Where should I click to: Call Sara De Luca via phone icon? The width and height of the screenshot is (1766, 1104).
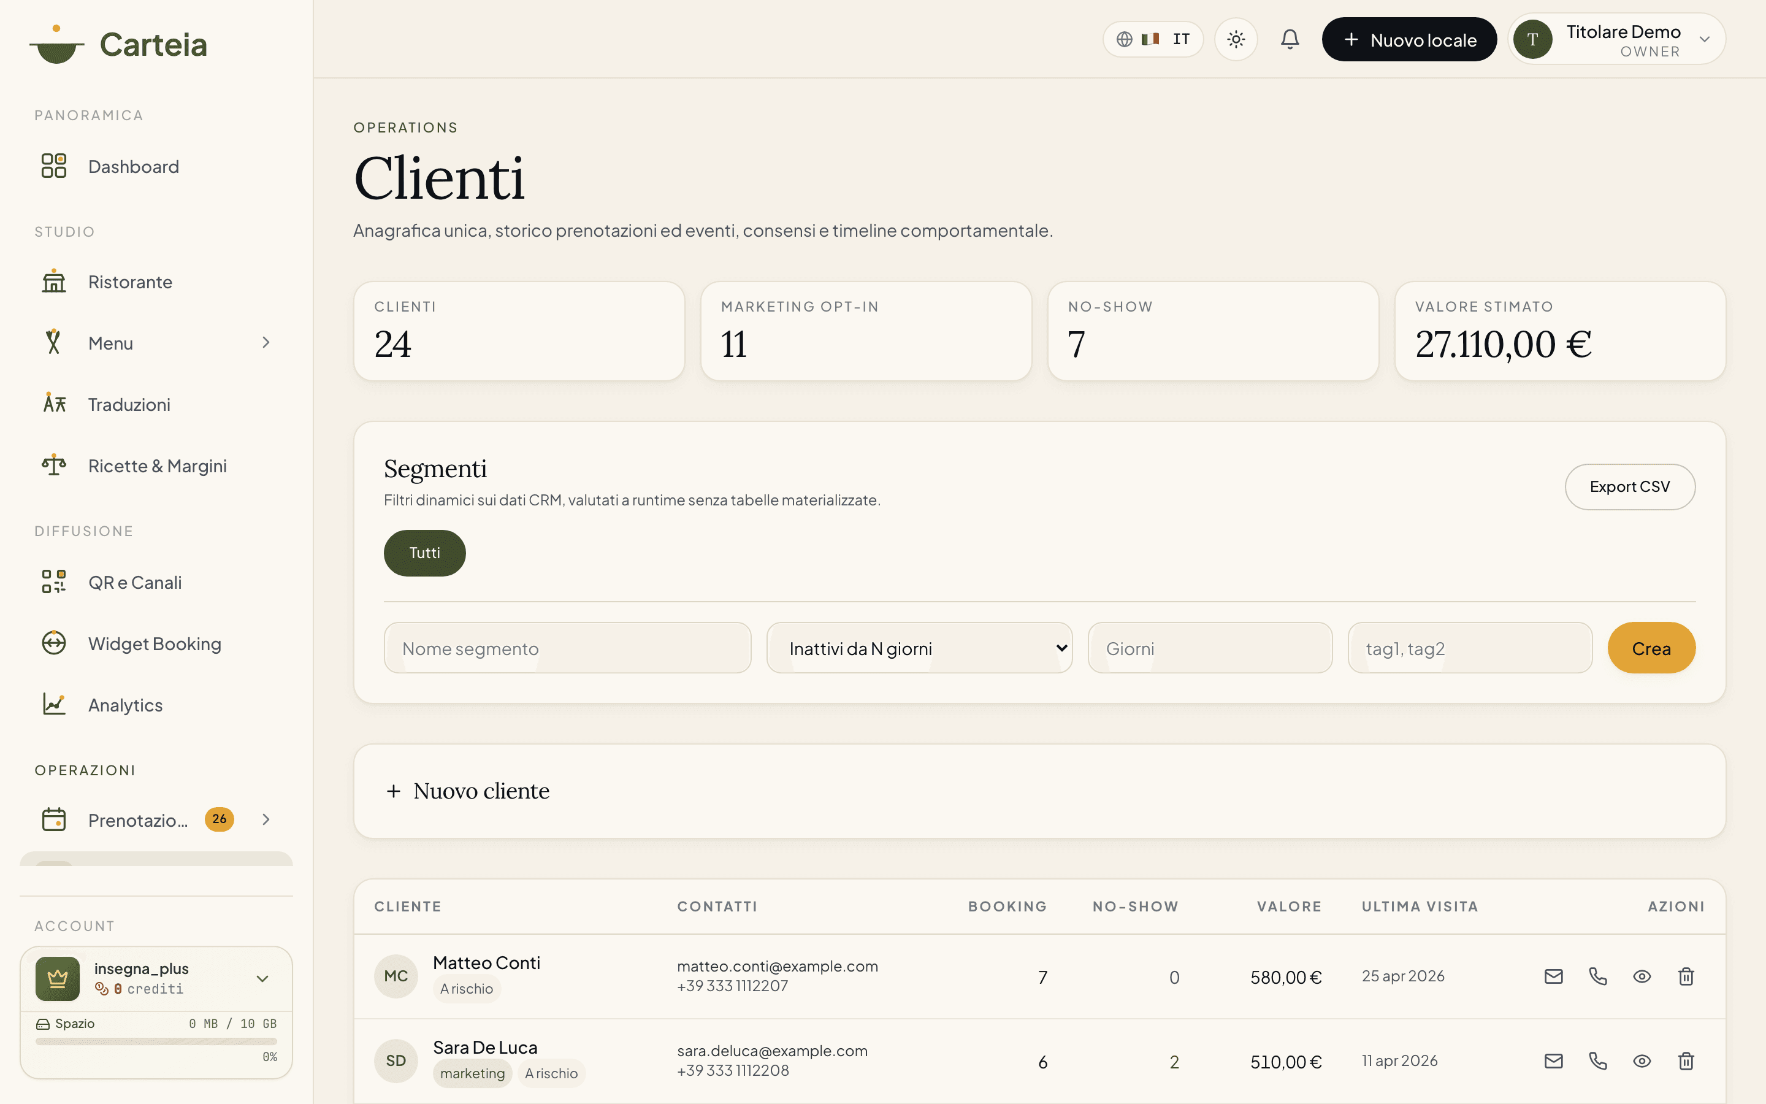click(x=1598, y=1061)
